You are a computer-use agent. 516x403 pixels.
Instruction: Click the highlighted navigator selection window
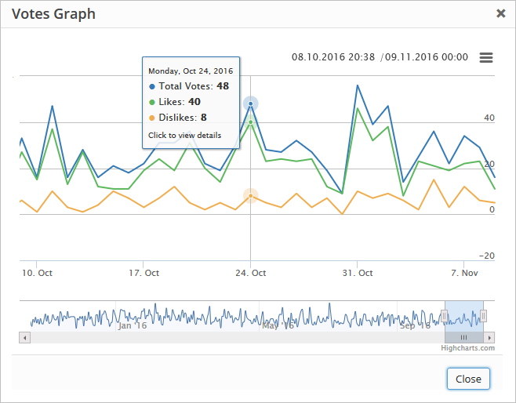tap(464, 316)
